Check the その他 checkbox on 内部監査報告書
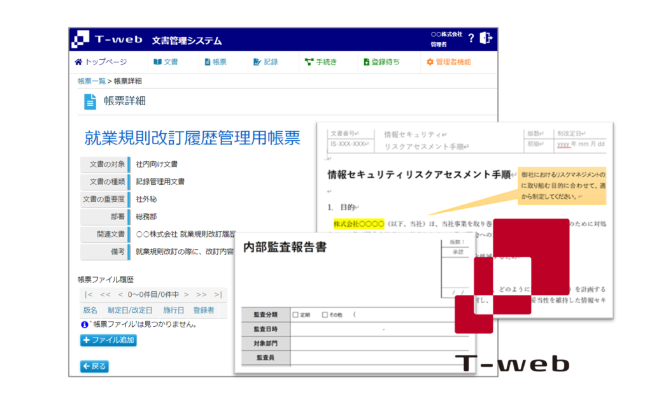The height and width of the screenshot is (409, 652). point(325,315)
